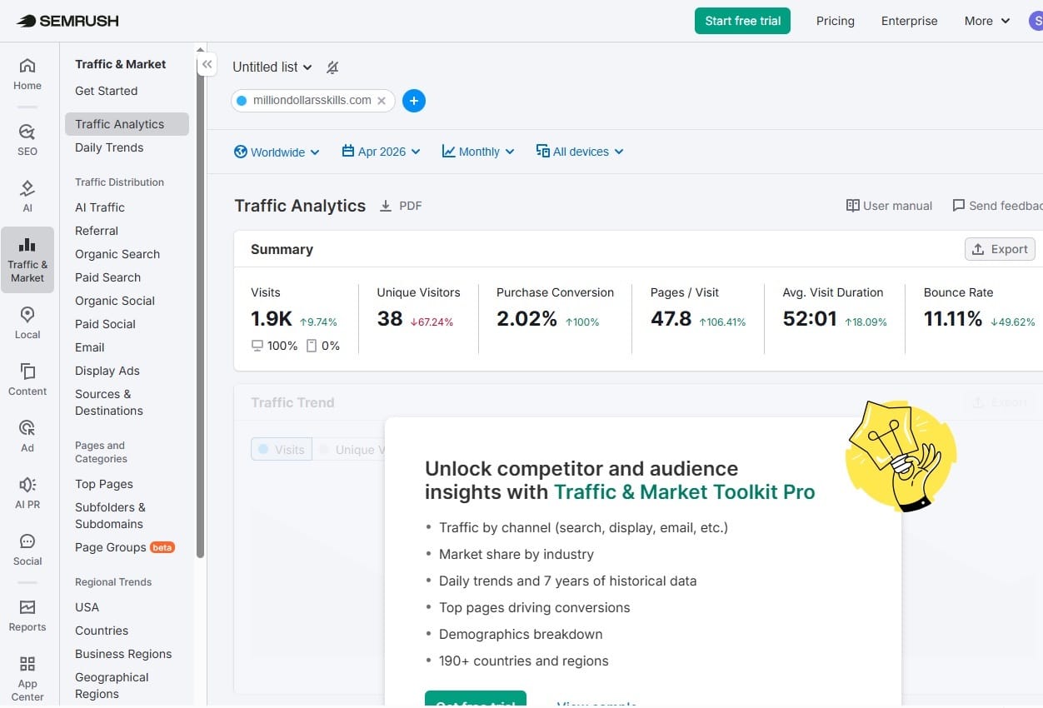
Task: Open Page Groups beta menu item
Action: click(125, 547)
